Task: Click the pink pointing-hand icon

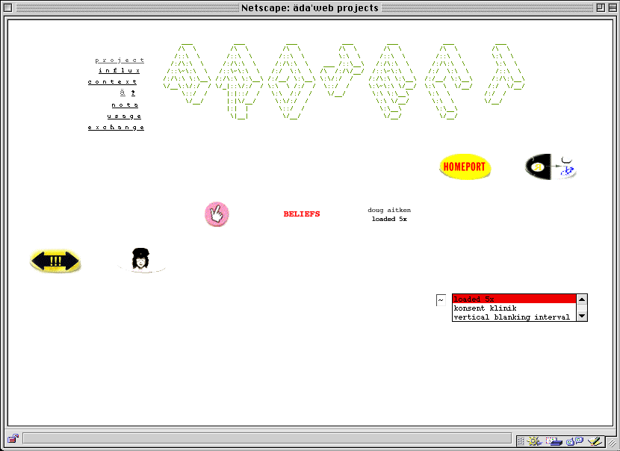Action: click(217, 214)
